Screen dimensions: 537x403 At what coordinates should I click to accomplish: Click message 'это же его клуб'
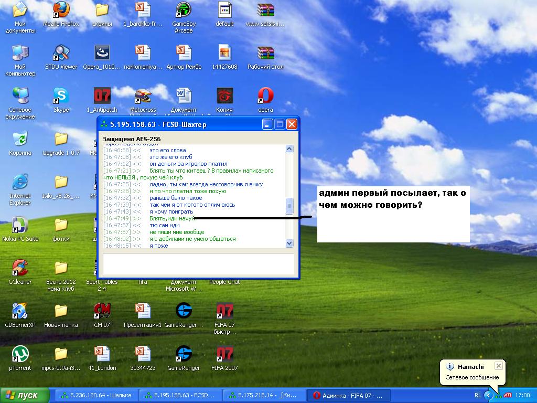point(170,157)
